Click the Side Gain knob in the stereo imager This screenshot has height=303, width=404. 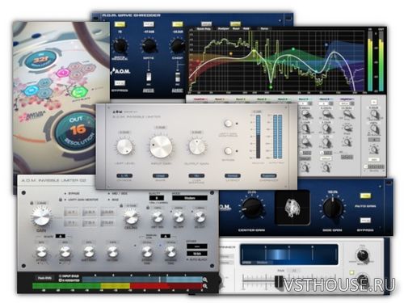332,208
